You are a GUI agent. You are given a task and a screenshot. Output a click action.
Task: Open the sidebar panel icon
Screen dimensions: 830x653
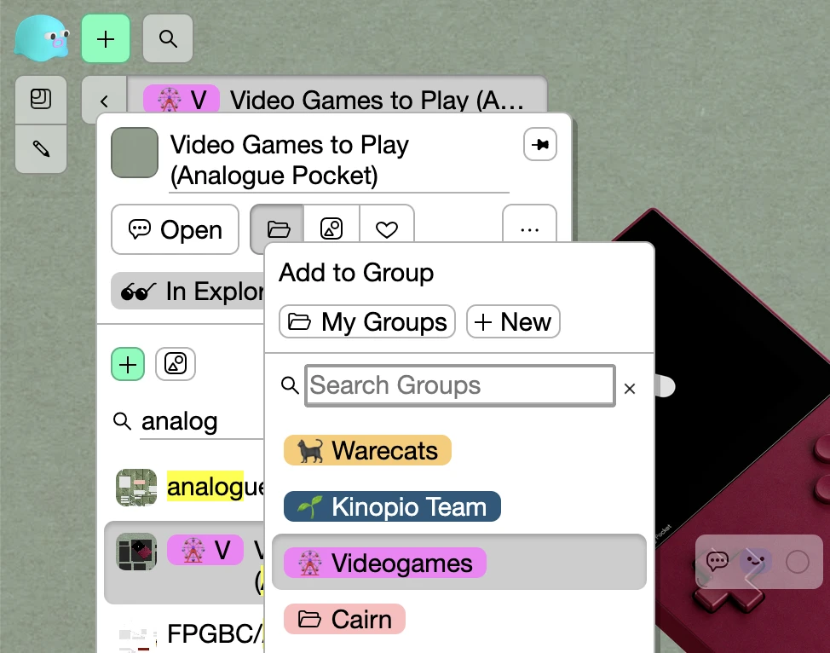[x=41, y=100]
